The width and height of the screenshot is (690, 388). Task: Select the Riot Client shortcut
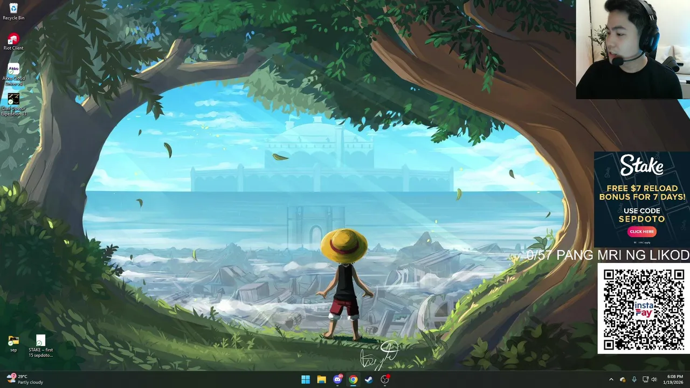click(13, 41)
